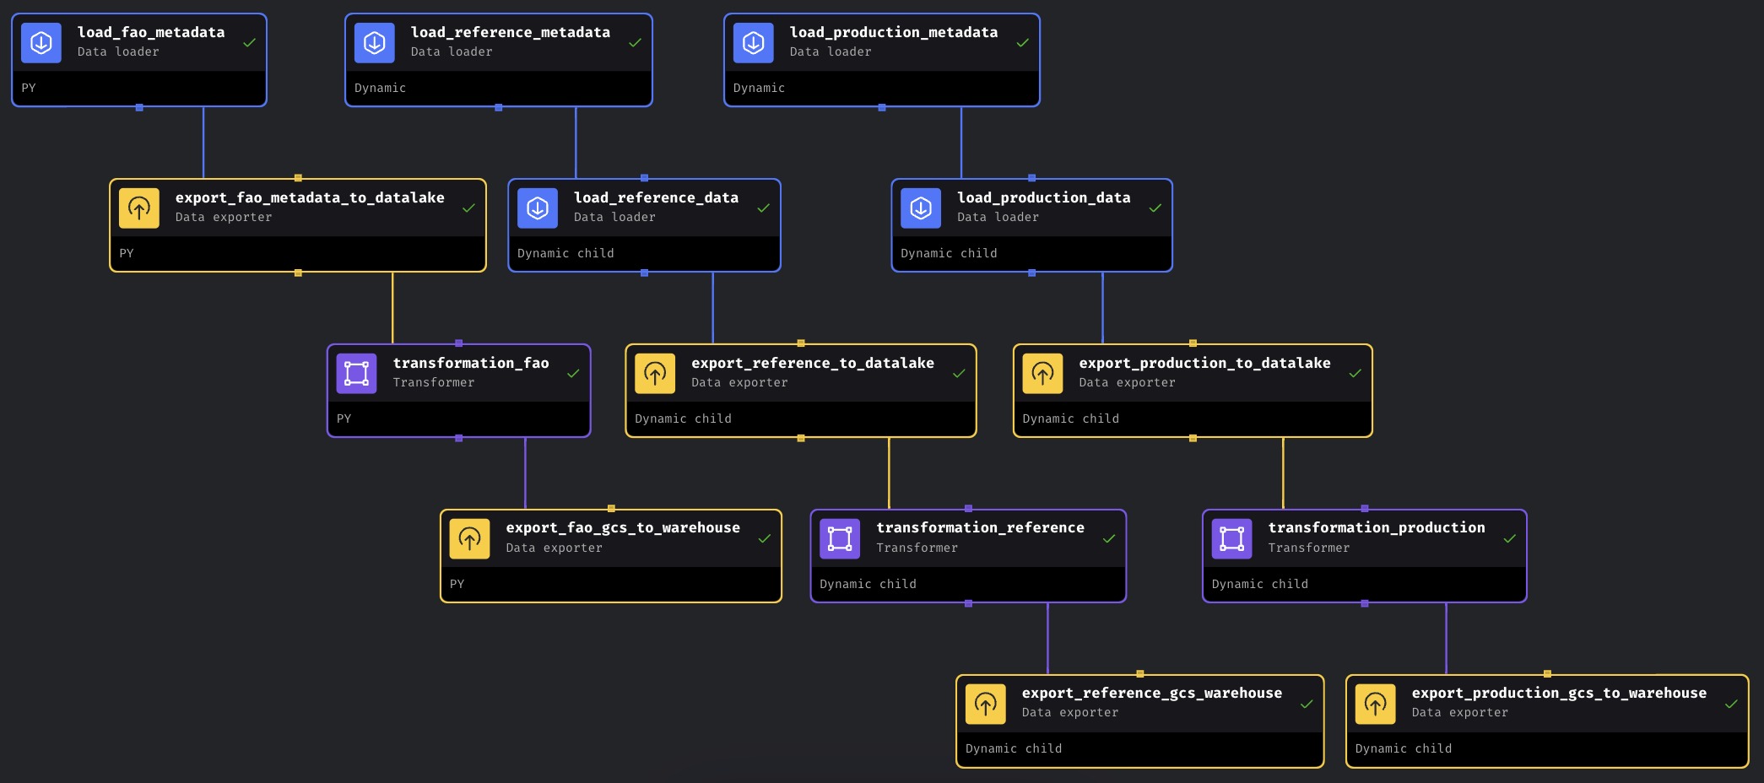Click the transformation_reference transformer icon
The width and height of the screenshot is (1764, 783).
pos(840,539)
